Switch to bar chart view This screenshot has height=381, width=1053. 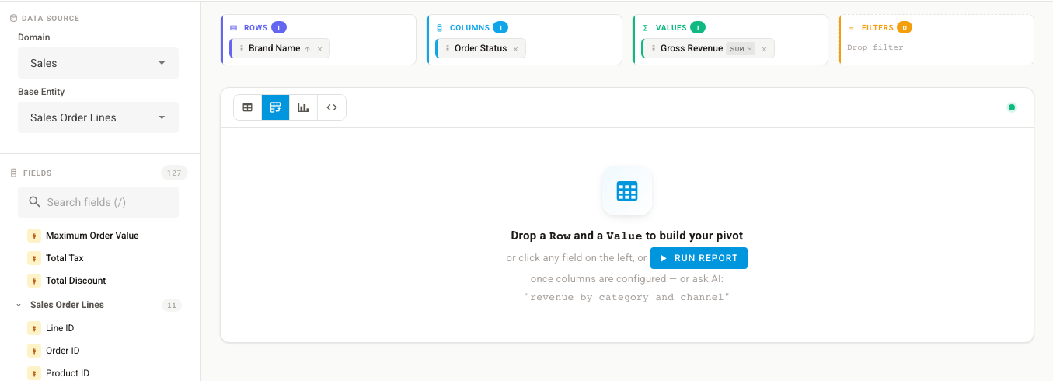click(304, 107)
